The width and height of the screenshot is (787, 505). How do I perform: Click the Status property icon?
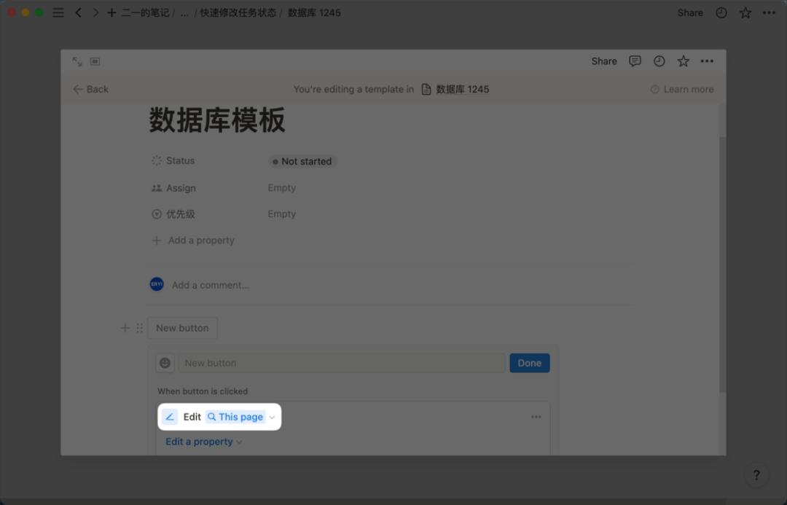(157, 160)
